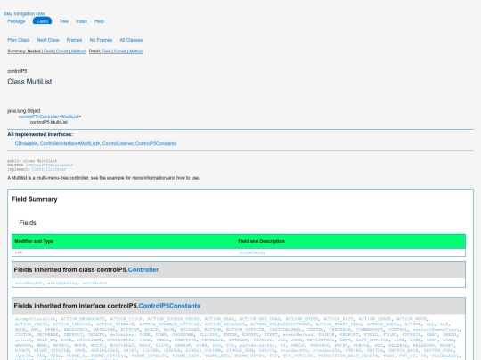Screen dimensions: 481x360
Task: Click controlP5.MultiList at the hierarchy bottom
Action: point(49,122)
